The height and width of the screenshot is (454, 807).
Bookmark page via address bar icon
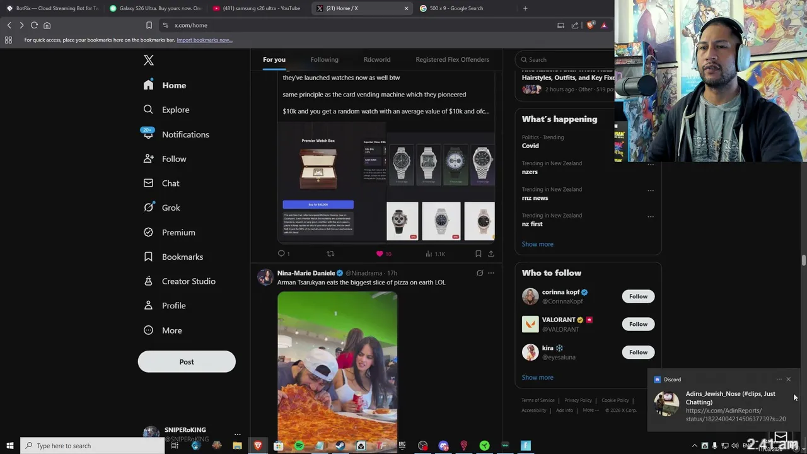[x=149, y=25]
